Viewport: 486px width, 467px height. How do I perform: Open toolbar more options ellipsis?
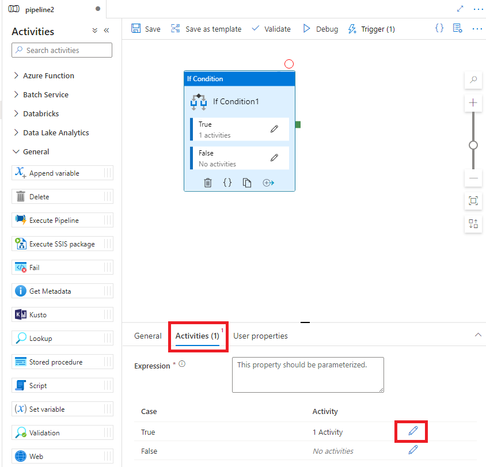477,29
